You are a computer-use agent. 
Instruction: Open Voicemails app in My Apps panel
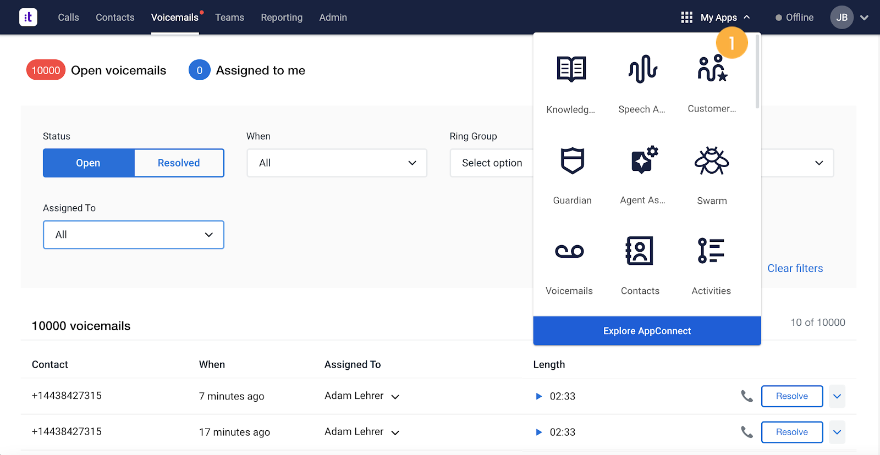[x=569, y=251]
